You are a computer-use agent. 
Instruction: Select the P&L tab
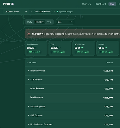point(112,4)
